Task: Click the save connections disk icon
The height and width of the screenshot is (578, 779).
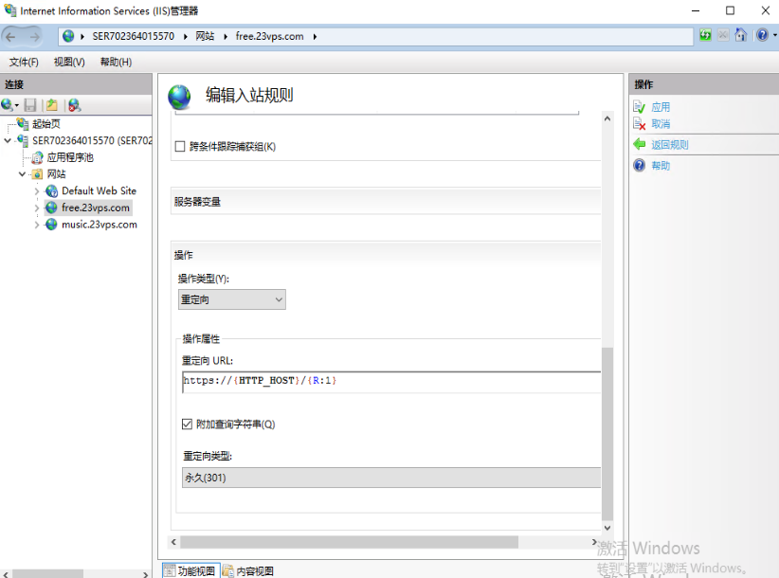Action: coord(30,105)
